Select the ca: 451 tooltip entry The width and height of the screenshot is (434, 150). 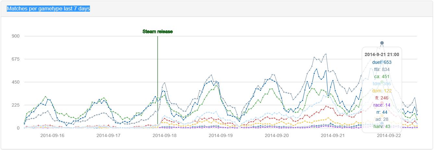[382, 76]
